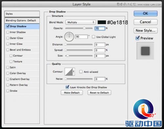Click Make Default button
Screen dimensions: 164x129
click(x=72, y=93)
